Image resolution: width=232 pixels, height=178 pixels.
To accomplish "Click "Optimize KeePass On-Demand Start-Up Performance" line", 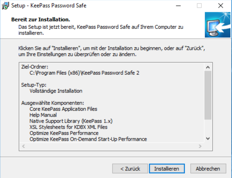I will coord(88,139).
